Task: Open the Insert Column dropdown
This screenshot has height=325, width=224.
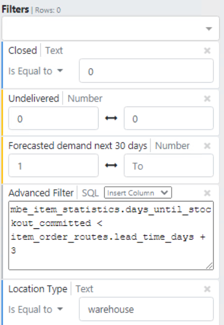Action: [138, 193]
